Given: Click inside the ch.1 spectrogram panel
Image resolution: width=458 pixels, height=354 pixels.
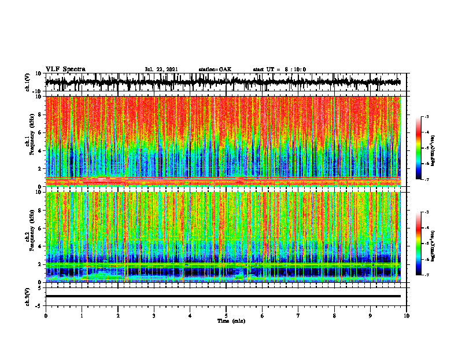Looking at the screenshot, I should 223,141.
